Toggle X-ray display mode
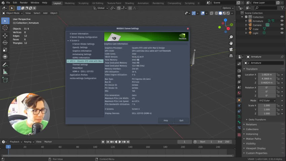The height and width of the screenshot is (161, 286). click(211, 13)
